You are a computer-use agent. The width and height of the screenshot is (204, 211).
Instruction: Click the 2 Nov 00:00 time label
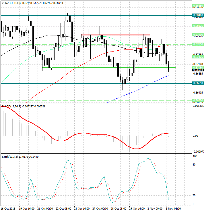(x=155, y=209)
